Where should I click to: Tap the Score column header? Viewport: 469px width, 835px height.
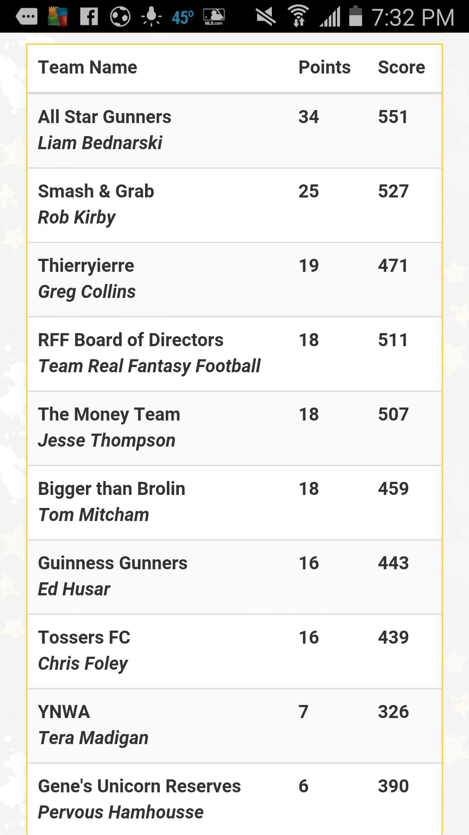401,67
